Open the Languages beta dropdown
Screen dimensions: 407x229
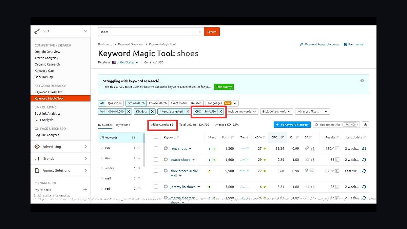tap(222, 103)
